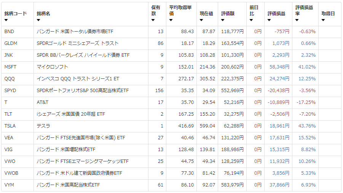Click JNK profit 2,293円

pos(281,55)
